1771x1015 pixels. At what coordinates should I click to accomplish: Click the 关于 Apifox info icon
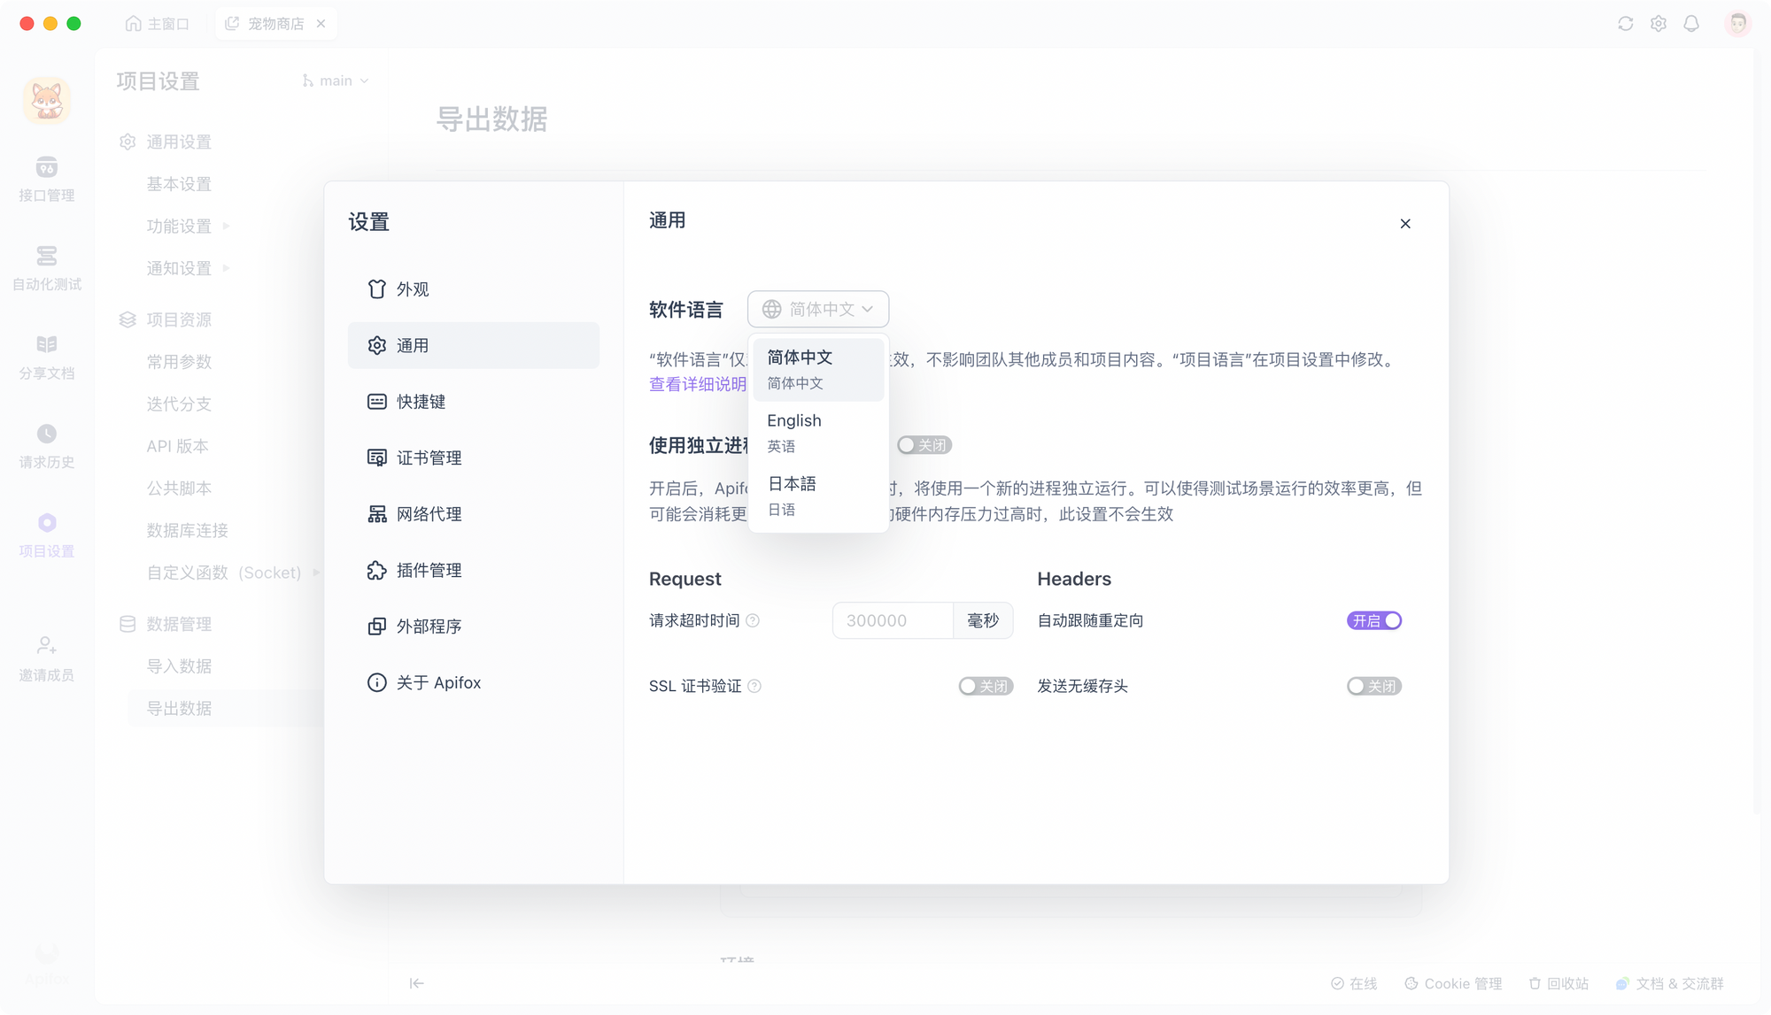tap(377, 682)
